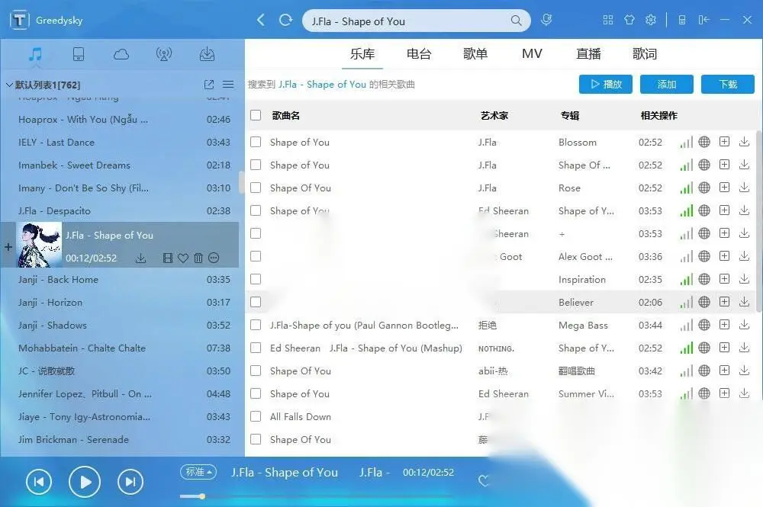Click the J.Fla - Shape of You search link
This screenshot has width=763, height=507.
point(322,84)
